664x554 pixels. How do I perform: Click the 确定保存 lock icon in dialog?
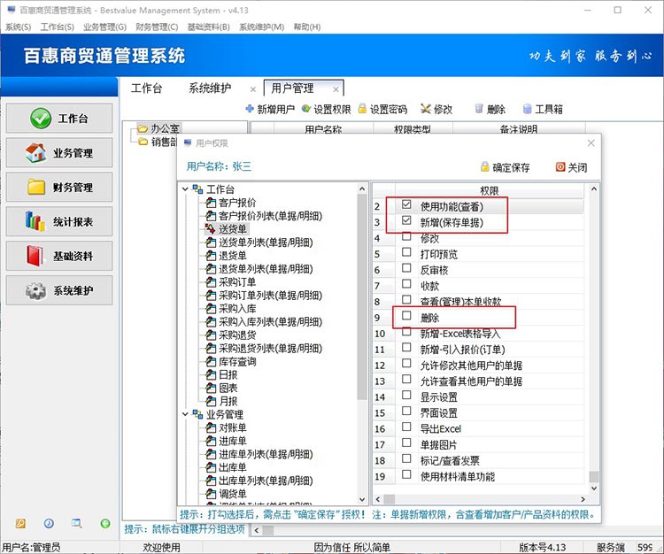click(x=485, y=166)
